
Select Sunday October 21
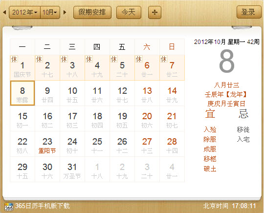click(172, 119)
